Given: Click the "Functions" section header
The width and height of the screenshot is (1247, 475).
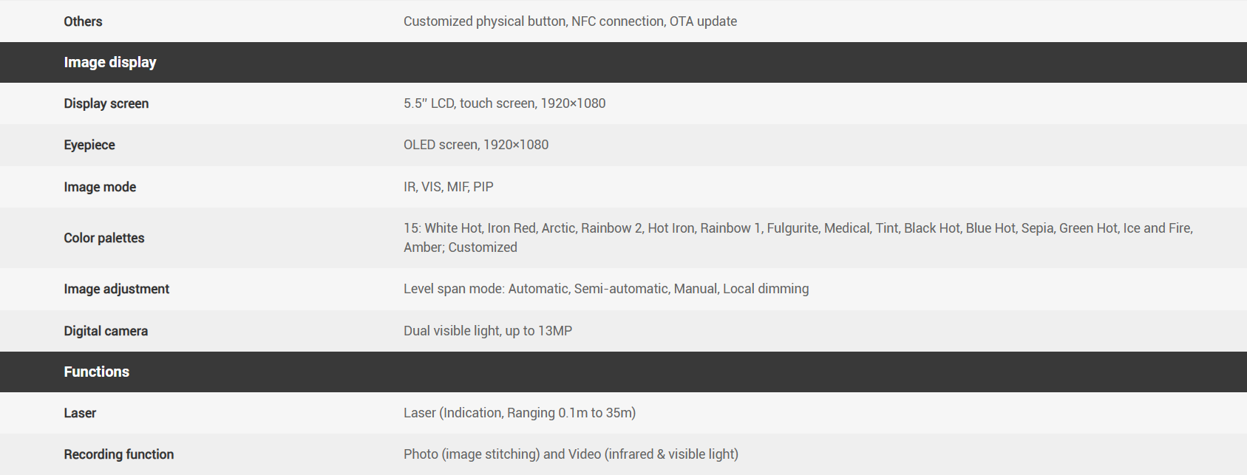Looking at the screenshot, I should pyautogui.click(x=96, y=372).
